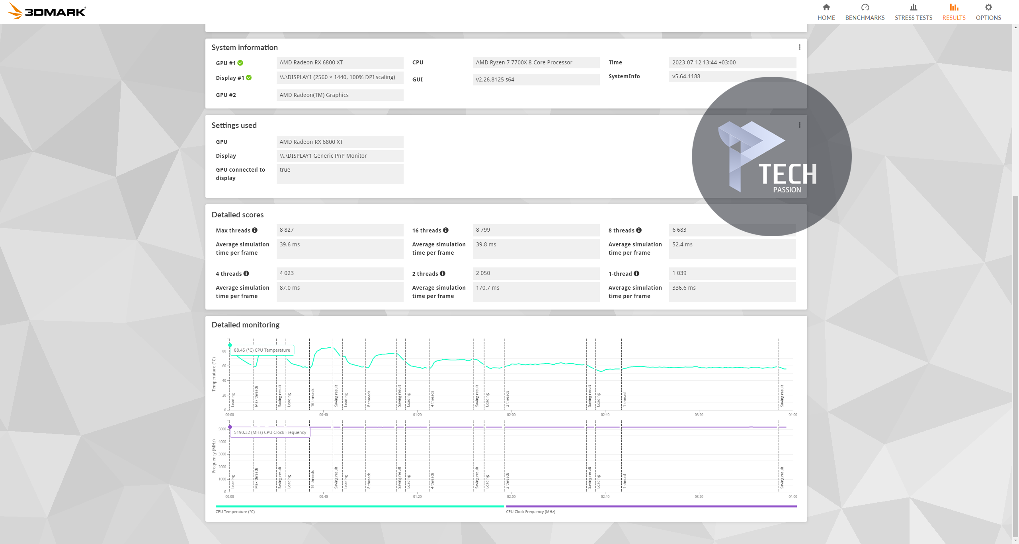The width and height of the screenshot is (1019, 544).
Task: Open the Stress Tests icon
Action: coord(913,8)
